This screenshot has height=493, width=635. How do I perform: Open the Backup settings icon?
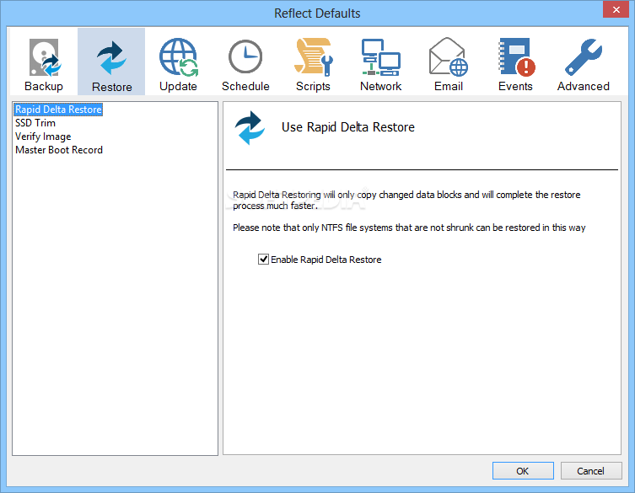[44, 57]
